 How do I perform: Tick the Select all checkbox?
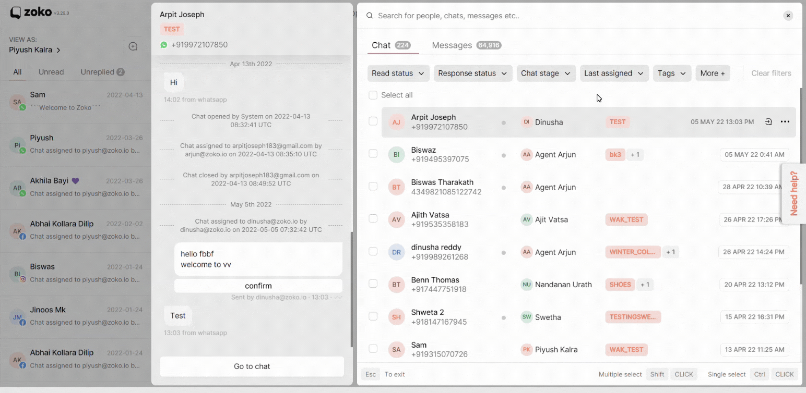pyautogui.click(x=373, y=95)
